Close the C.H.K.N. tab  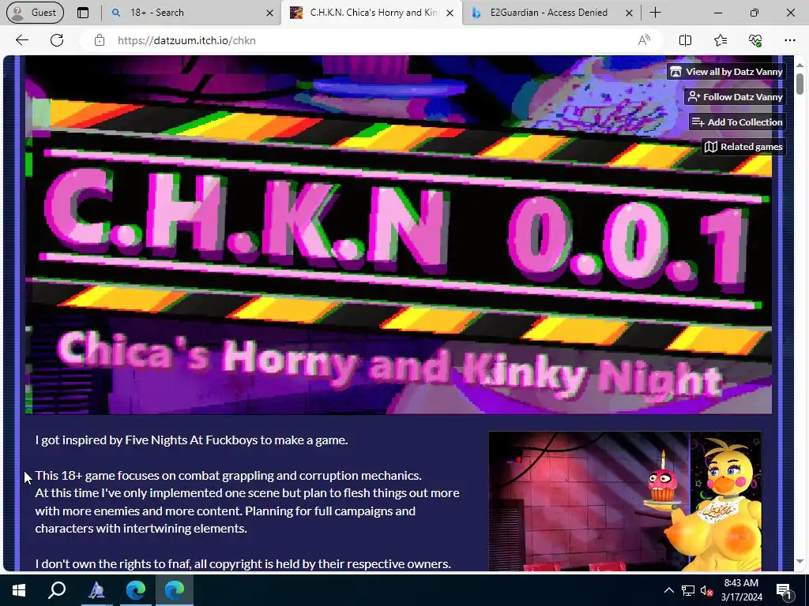(x=450, y=13)
